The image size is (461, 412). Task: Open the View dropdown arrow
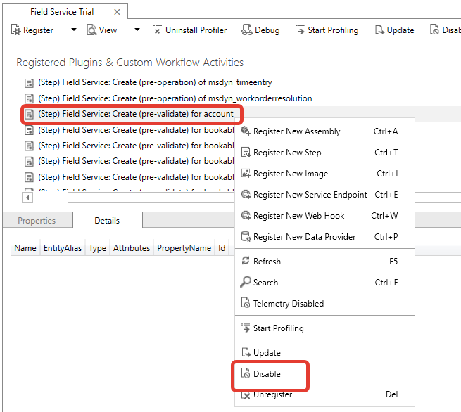[137, 30]
